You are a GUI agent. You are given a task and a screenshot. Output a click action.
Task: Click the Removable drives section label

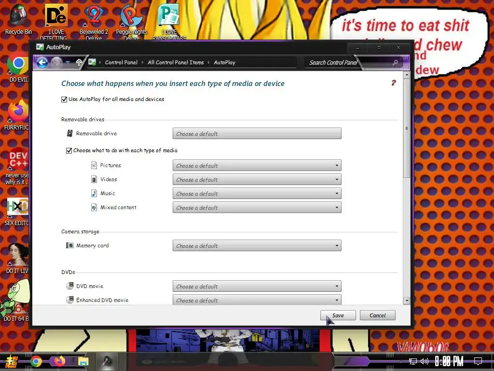[x=83, y=120]
